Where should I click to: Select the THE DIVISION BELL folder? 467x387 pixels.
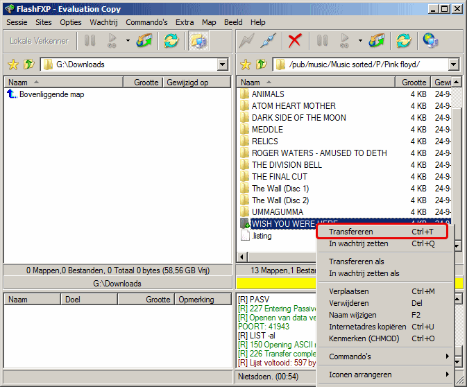(287, 165)
